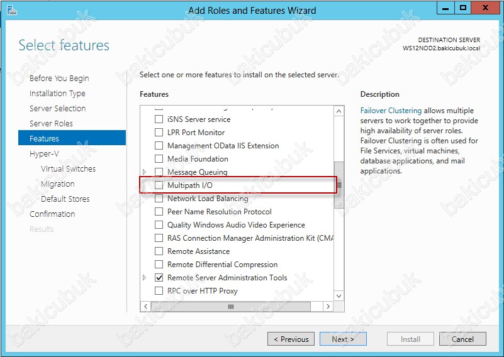The width and height of the screenshot is (504, 357).
Task: Uncheck Remote Server Administration Tools
Action: tap(159, 277)
